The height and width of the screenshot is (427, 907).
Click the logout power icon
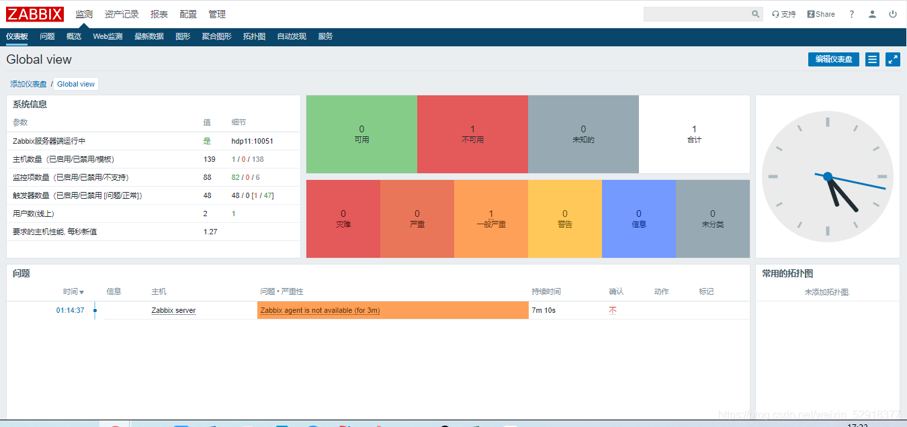coord(893,14)
